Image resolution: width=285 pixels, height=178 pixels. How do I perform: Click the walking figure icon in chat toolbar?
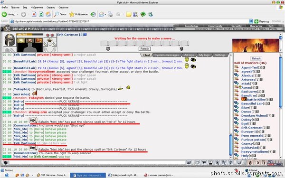(x=218, y=162)
